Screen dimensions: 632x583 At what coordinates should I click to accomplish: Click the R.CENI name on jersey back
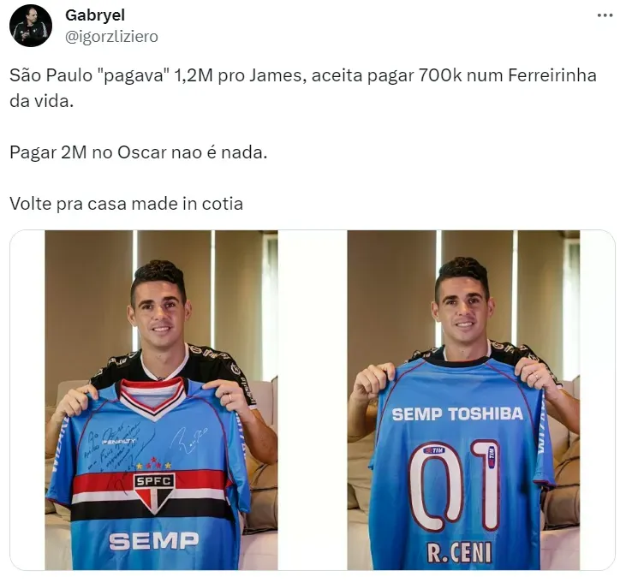click(459, 553)
